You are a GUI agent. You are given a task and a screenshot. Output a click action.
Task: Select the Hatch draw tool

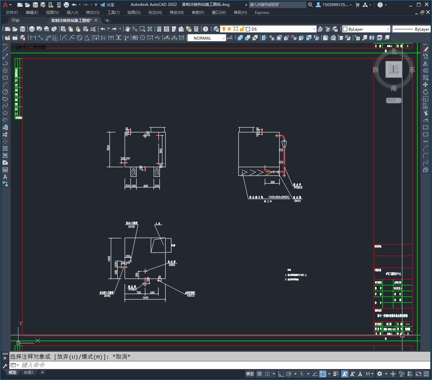pyautogui.click(x=5, y=148)
